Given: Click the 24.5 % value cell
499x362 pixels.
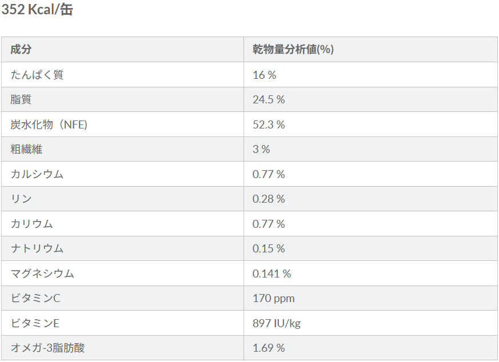Looking at the screenshot, I should pos(269,99).
